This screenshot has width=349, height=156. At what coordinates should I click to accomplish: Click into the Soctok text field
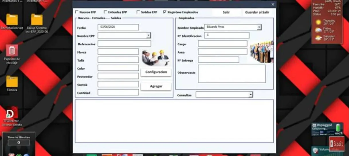(118, 84)
